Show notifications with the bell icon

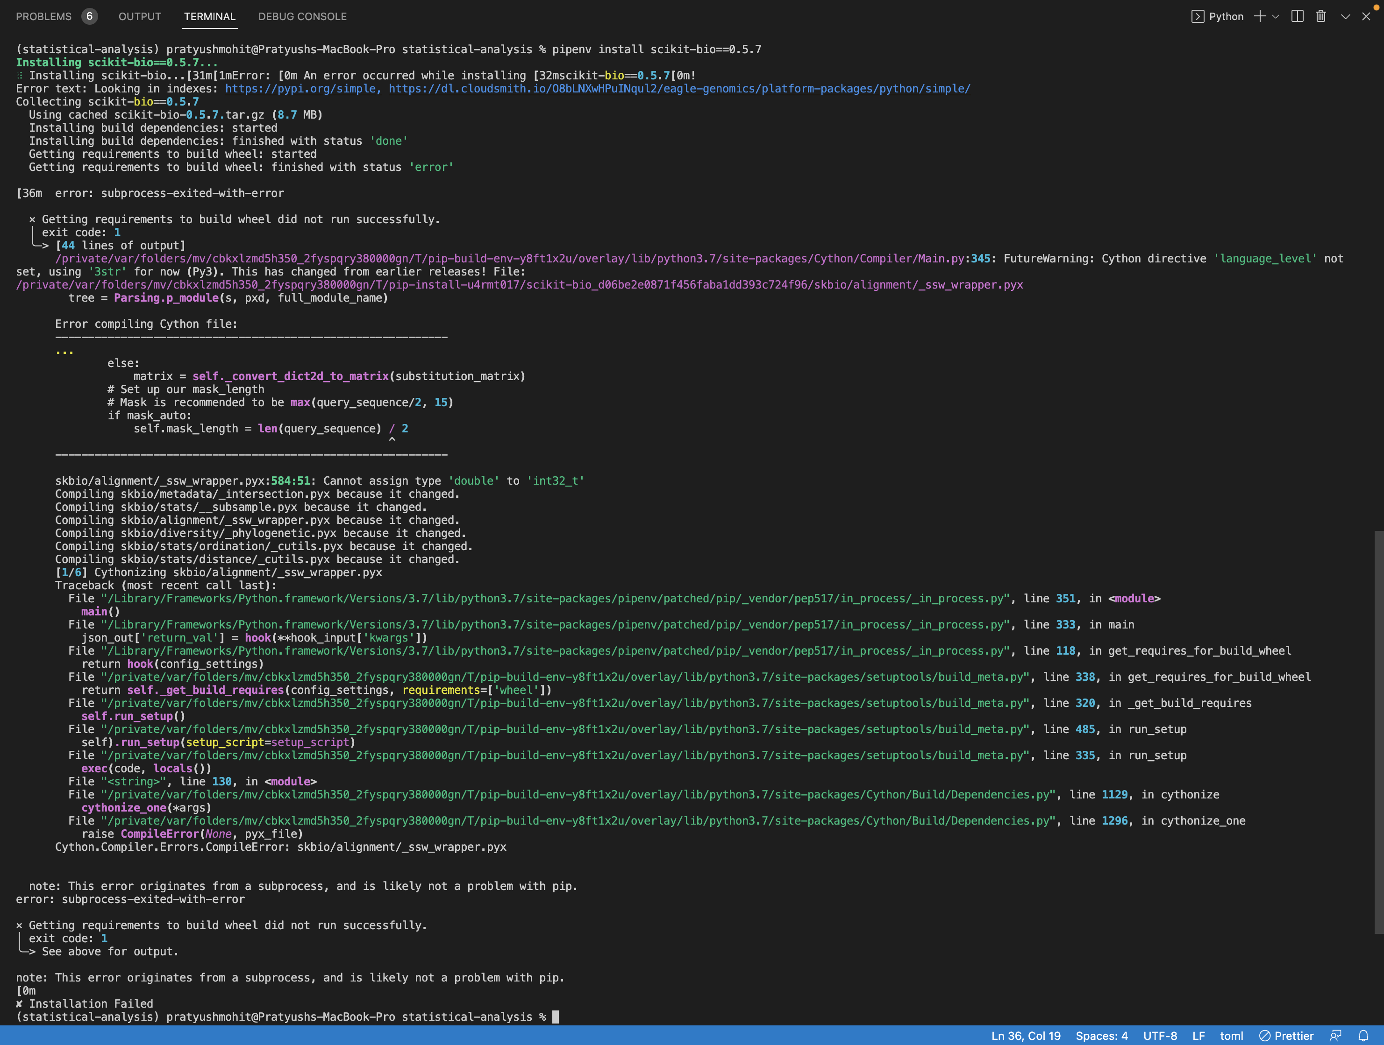[x=1364, y=1036]
